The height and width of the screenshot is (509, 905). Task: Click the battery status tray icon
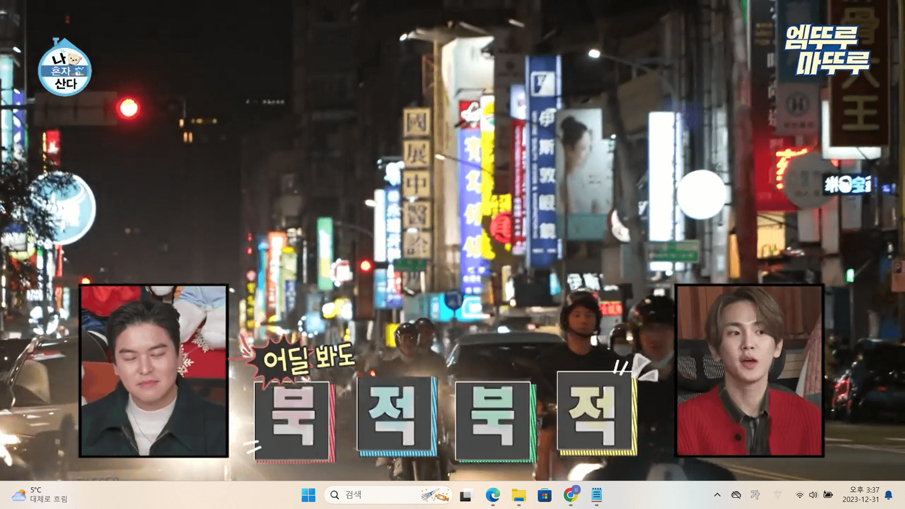pos(828,495)
